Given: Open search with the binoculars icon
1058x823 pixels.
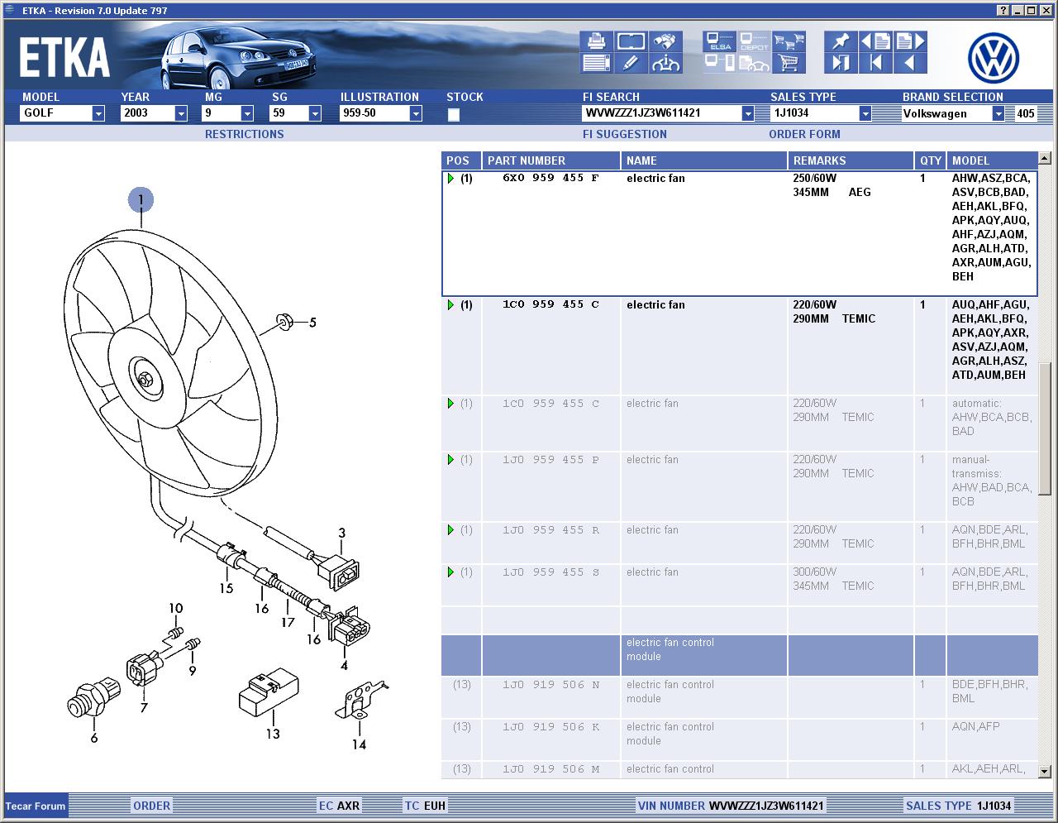Looking at the screenshot, I should [665, 41].
